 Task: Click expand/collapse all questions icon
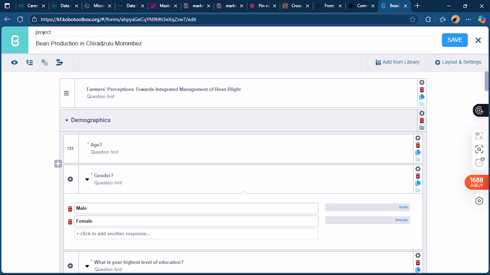(x=29, y=62)
